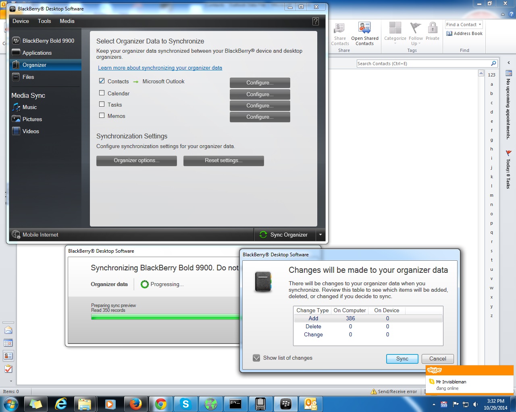Jump to letter m in contact index
The width and height of the screenshot is (516, 412).
491,195
